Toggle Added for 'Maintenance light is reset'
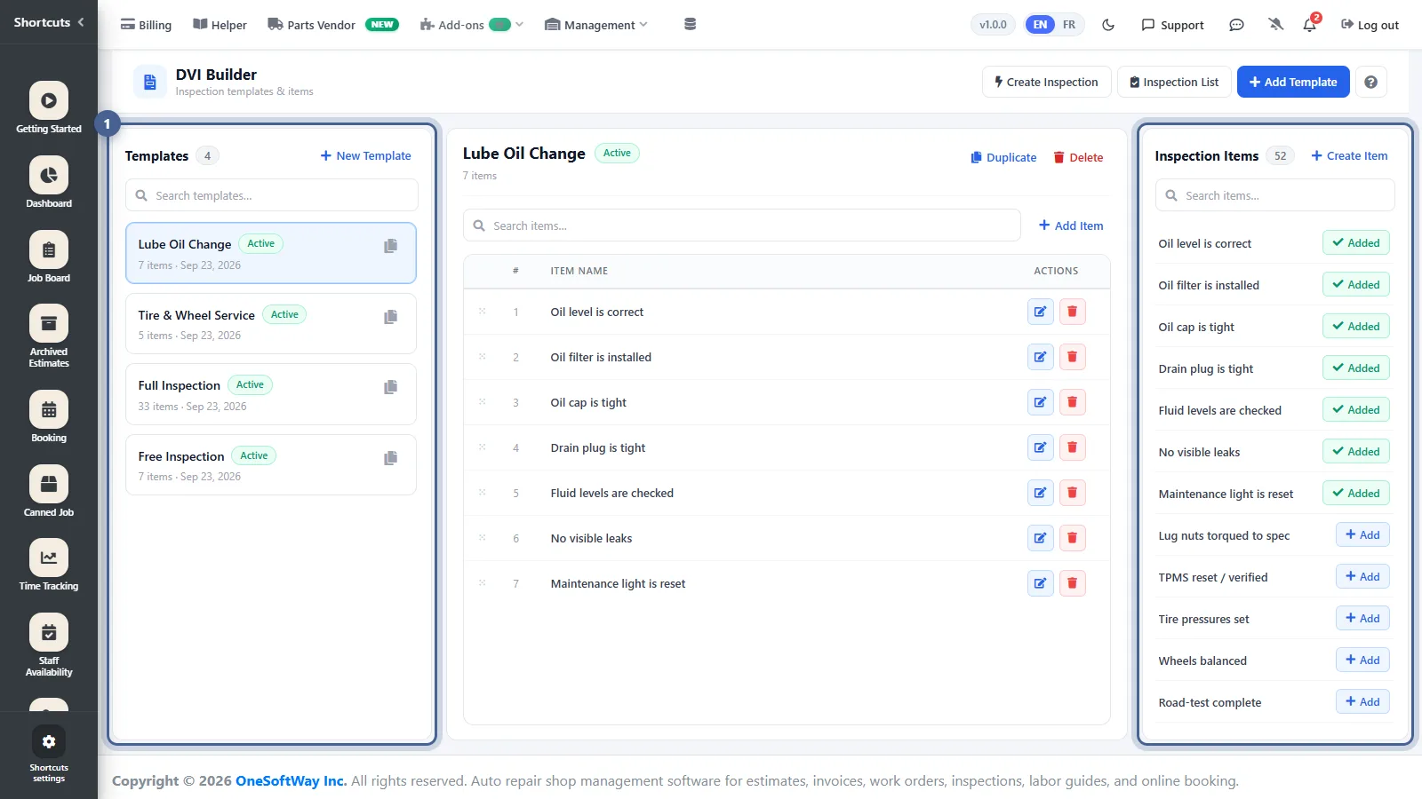Image resolution: width=1422 pixels, height=799 pixels. tap(1355, 494)
